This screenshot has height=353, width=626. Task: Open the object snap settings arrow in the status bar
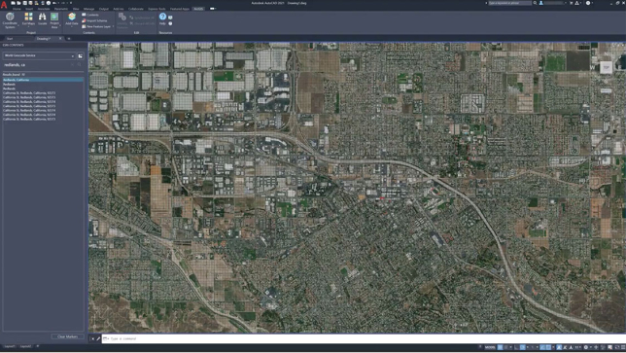coord(553,347)
